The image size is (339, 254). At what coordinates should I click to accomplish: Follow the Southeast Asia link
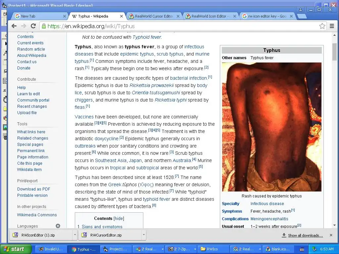click(x=111, y=160)
